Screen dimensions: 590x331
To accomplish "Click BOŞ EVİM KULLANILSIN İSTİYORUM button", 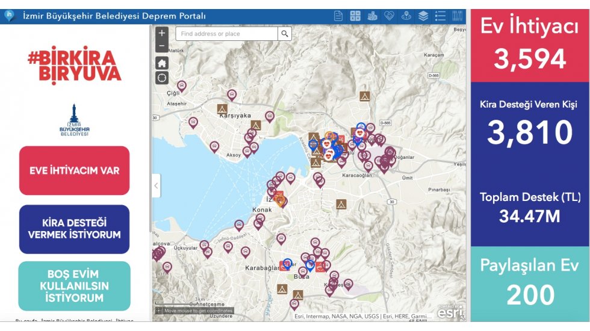I will (74, 286).
